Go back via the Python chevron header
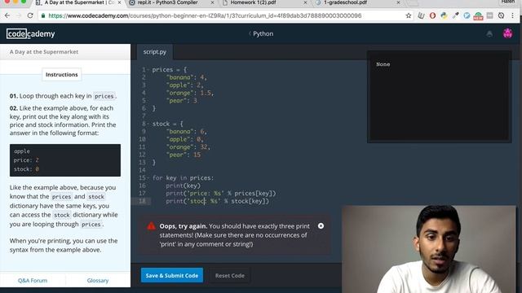This screenshot has width=522, height=293. 261,34
